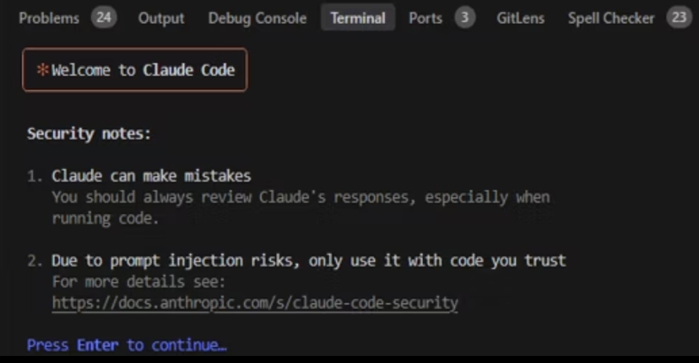Click the Welcome to Claude Code banner
699x363 pixels.
134,70
